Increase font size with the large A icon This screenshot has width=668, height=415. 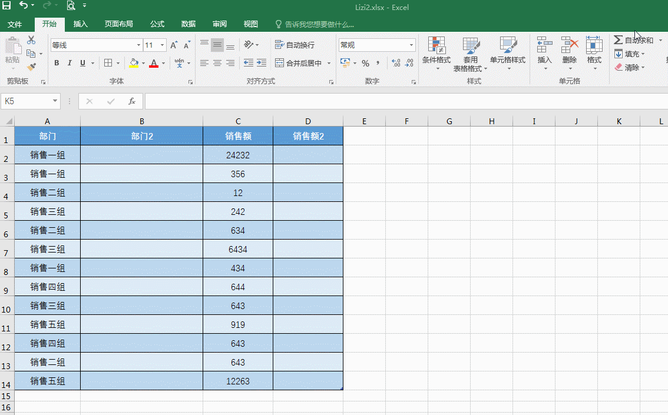pos(174,45)
